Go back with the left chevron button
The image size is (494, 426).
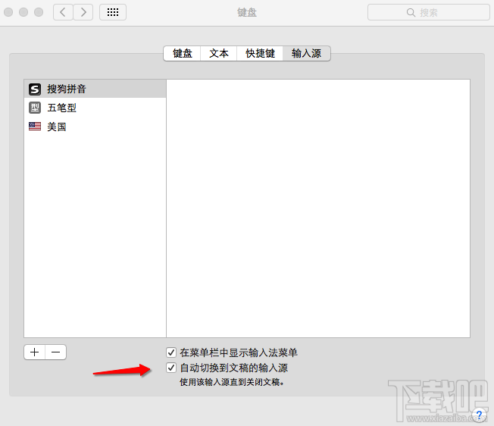[x=63, y=12]
